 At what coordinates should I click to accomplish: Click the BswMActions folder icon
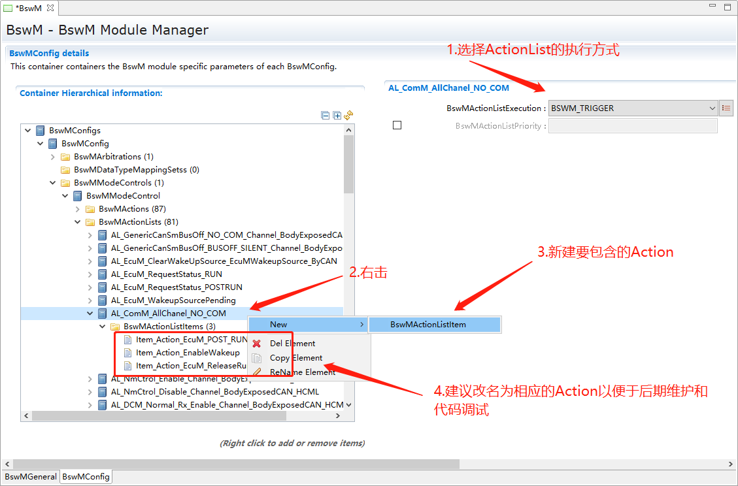coord(90,209)
